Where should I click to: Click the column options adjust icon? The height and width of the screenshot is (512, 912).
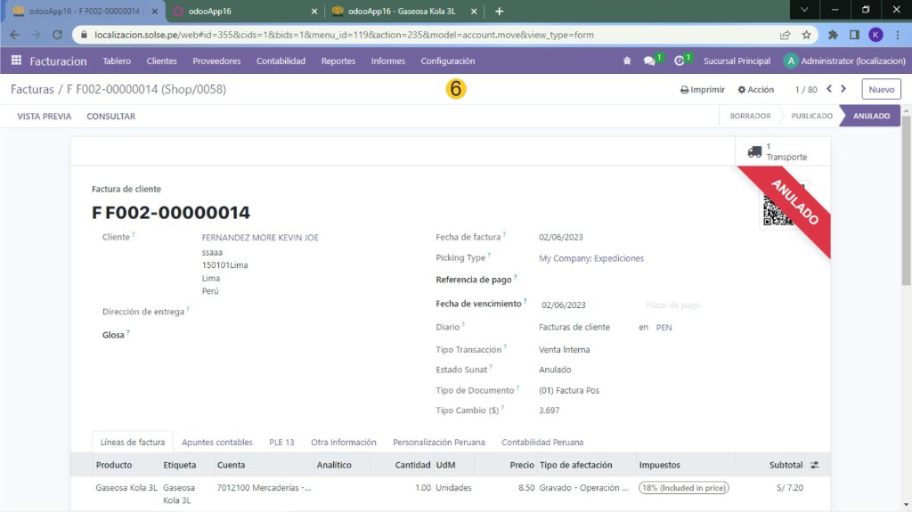click(x=813, y=465)
